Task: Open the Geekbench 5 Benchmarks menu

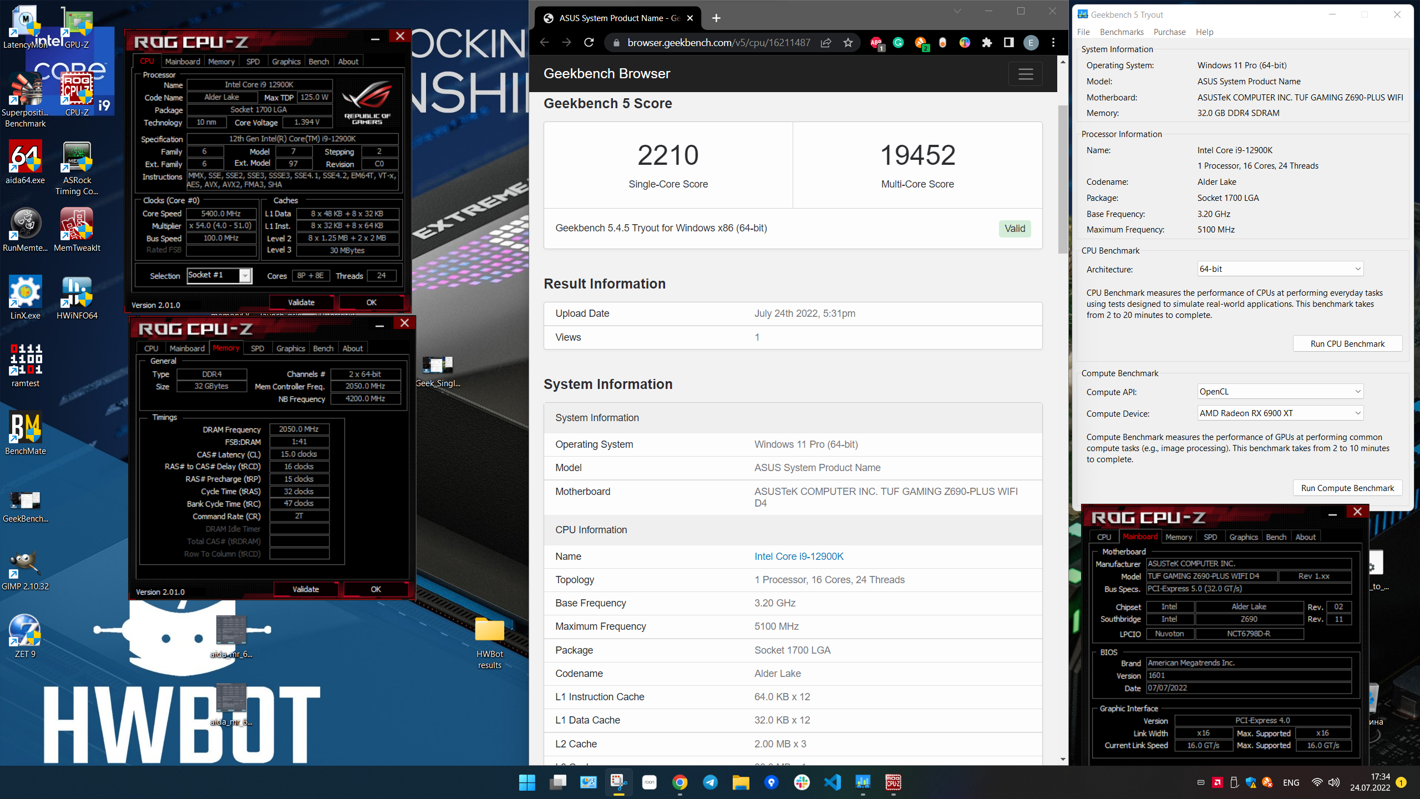Action: pos(1122,32)
